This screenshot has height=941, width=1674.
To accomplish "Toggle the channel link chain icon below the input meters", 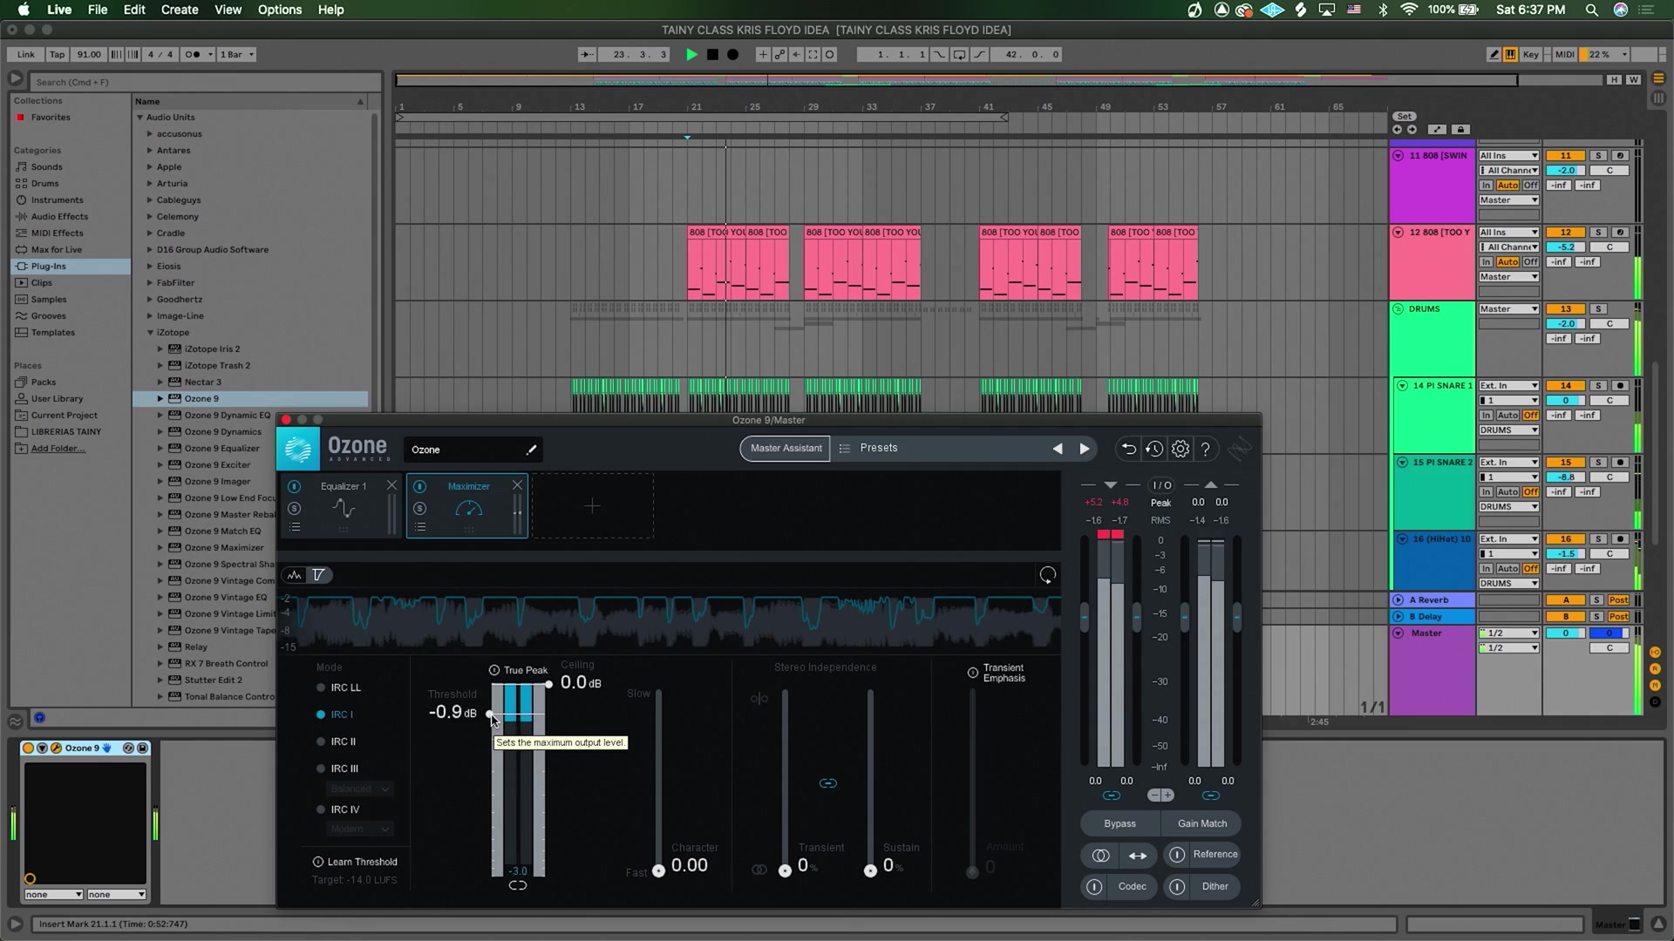I will pos(1112,795).
